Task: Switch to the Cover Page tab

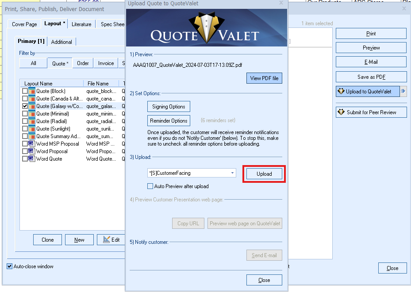Action: click(24, 24)
